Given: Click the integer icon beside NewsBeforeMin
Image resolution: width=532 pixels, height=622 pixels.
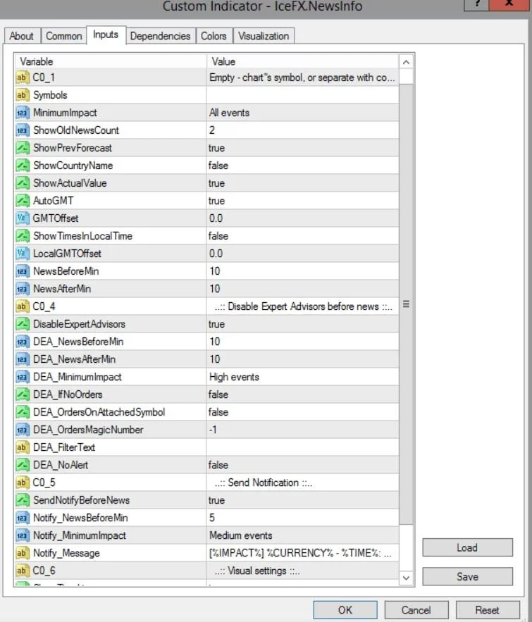Looking at the screenshot, I should tap(22, 271).
